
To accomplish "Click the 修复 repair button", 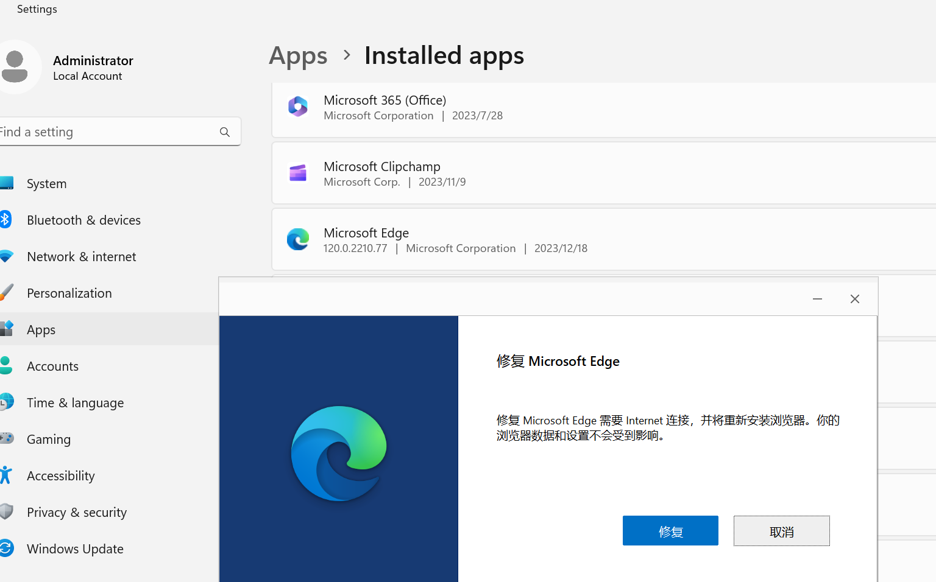I will (x=670, y=531).
